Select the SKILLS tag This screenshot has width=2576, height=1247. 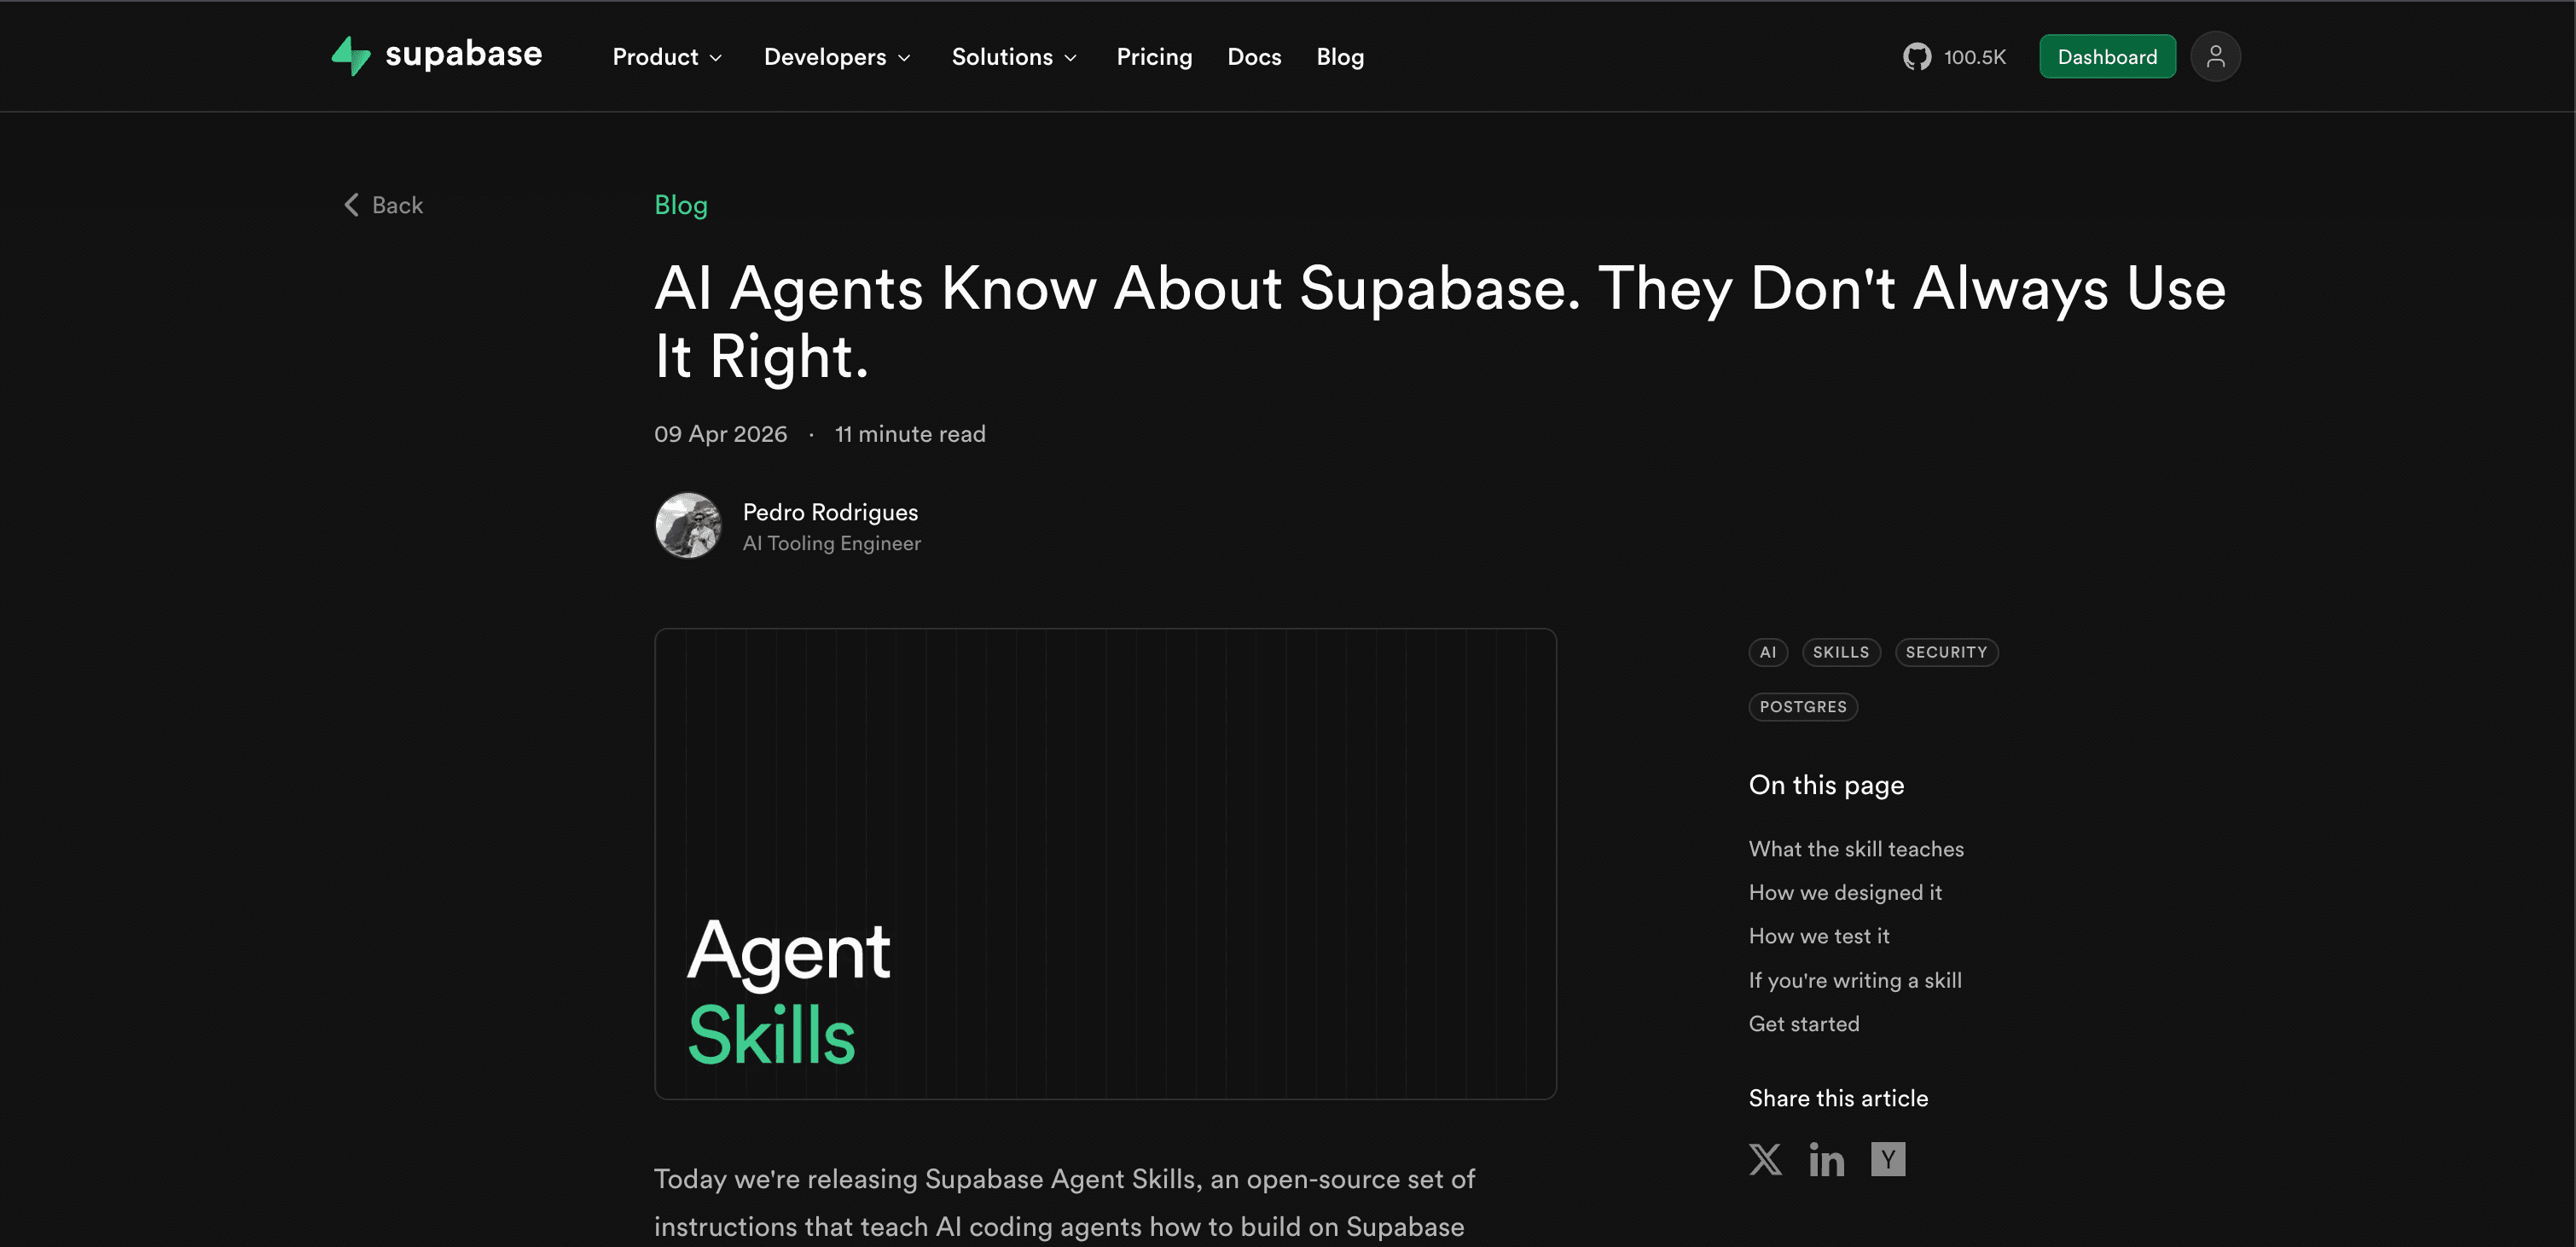click(1841, 652)
